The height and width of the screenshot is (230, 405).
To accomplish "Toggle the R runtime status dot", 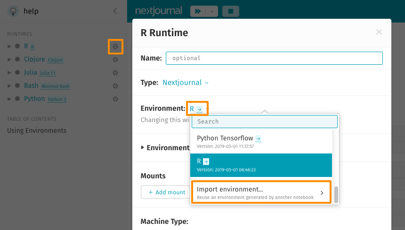I will 17,46.
